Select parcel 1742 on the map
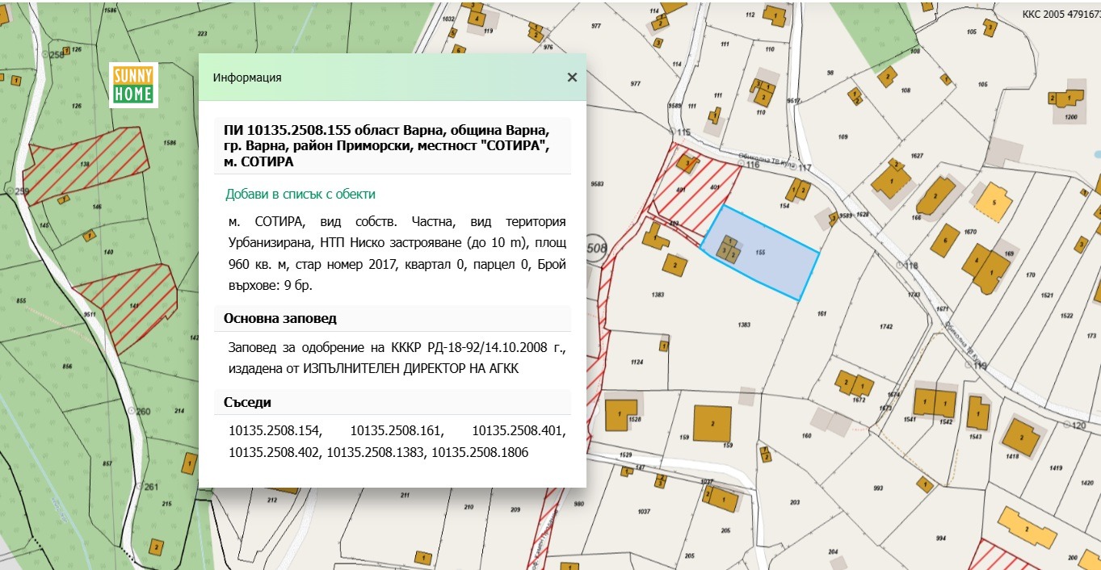This screenshot has height=570, width=1101. 885,326
